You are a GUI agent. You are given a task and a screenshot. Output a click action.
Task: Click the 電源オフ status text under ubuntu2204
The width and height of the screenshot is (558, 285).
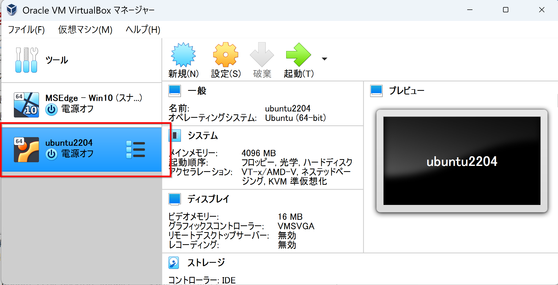(77, 154)
